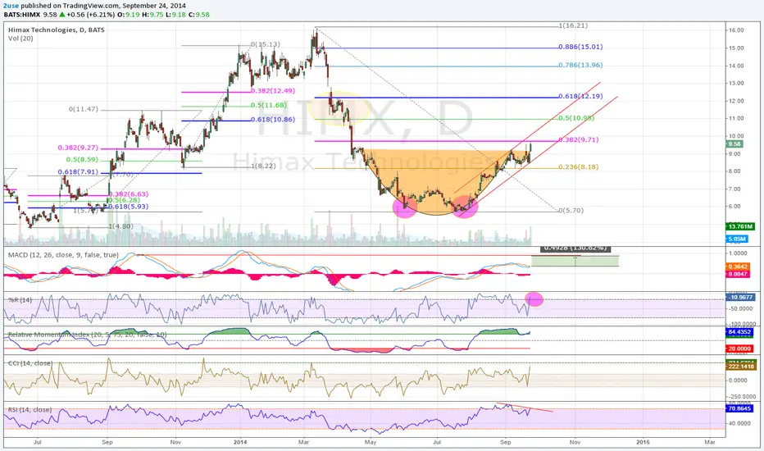Image resolution: width=764 pixels, height=451 pixels.
Task: Click the 222.1418 CCI value badge
Action: 741,367
